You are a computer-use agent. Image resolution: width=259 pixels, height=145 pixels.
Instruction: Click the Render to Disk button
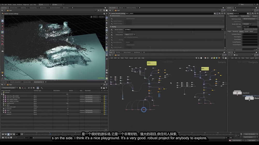[234, 16]
